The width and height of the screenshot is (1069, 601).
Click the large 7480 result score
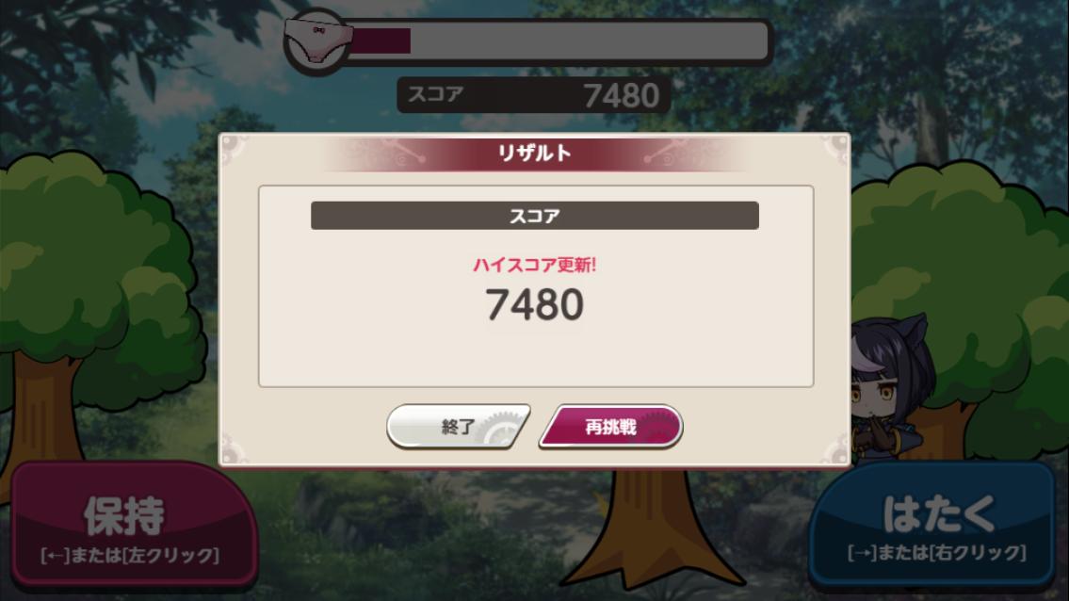[535, 304]
